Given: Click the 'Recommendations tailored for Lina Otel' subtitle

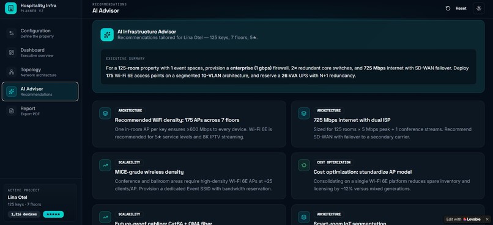Looking at the screenshot, I should click(187, 38).
